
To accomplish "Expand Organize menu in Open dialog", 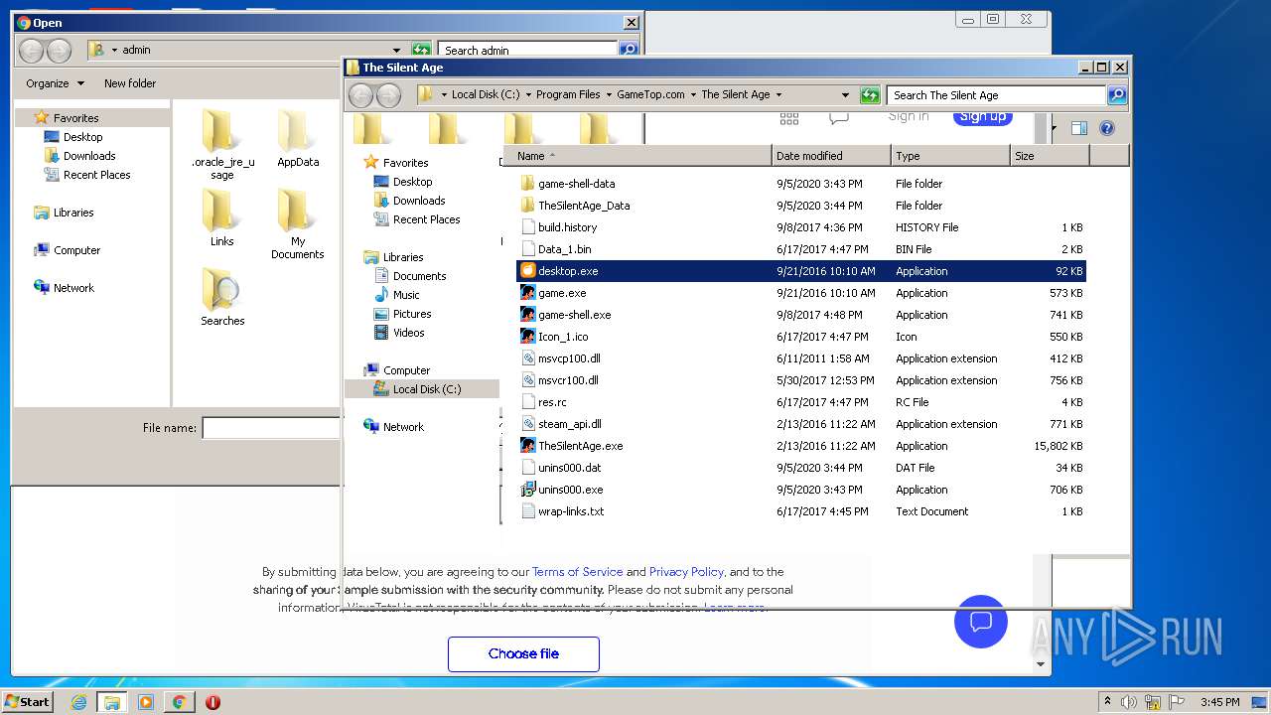I will tap(55, 83).
